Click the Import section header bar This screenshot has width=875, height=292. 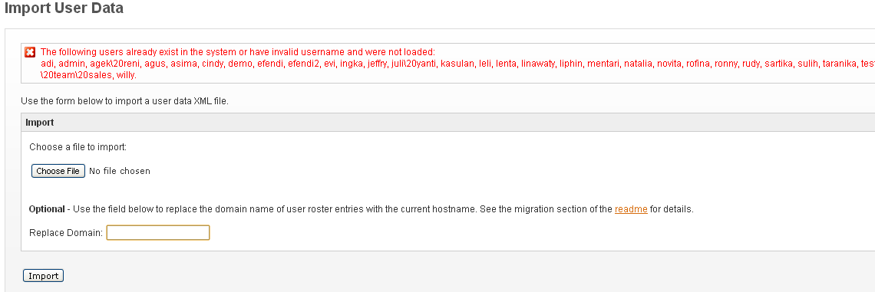(x=447, y=123)
